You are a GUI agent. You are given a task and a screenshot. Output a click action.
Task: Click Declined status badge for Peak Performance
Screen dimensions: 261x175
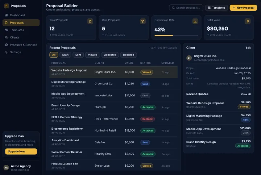[x=148, y=119]
